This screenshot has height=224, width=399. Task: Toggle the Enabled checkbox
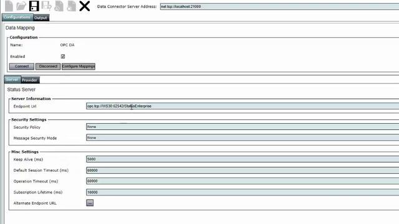(63, 57)
